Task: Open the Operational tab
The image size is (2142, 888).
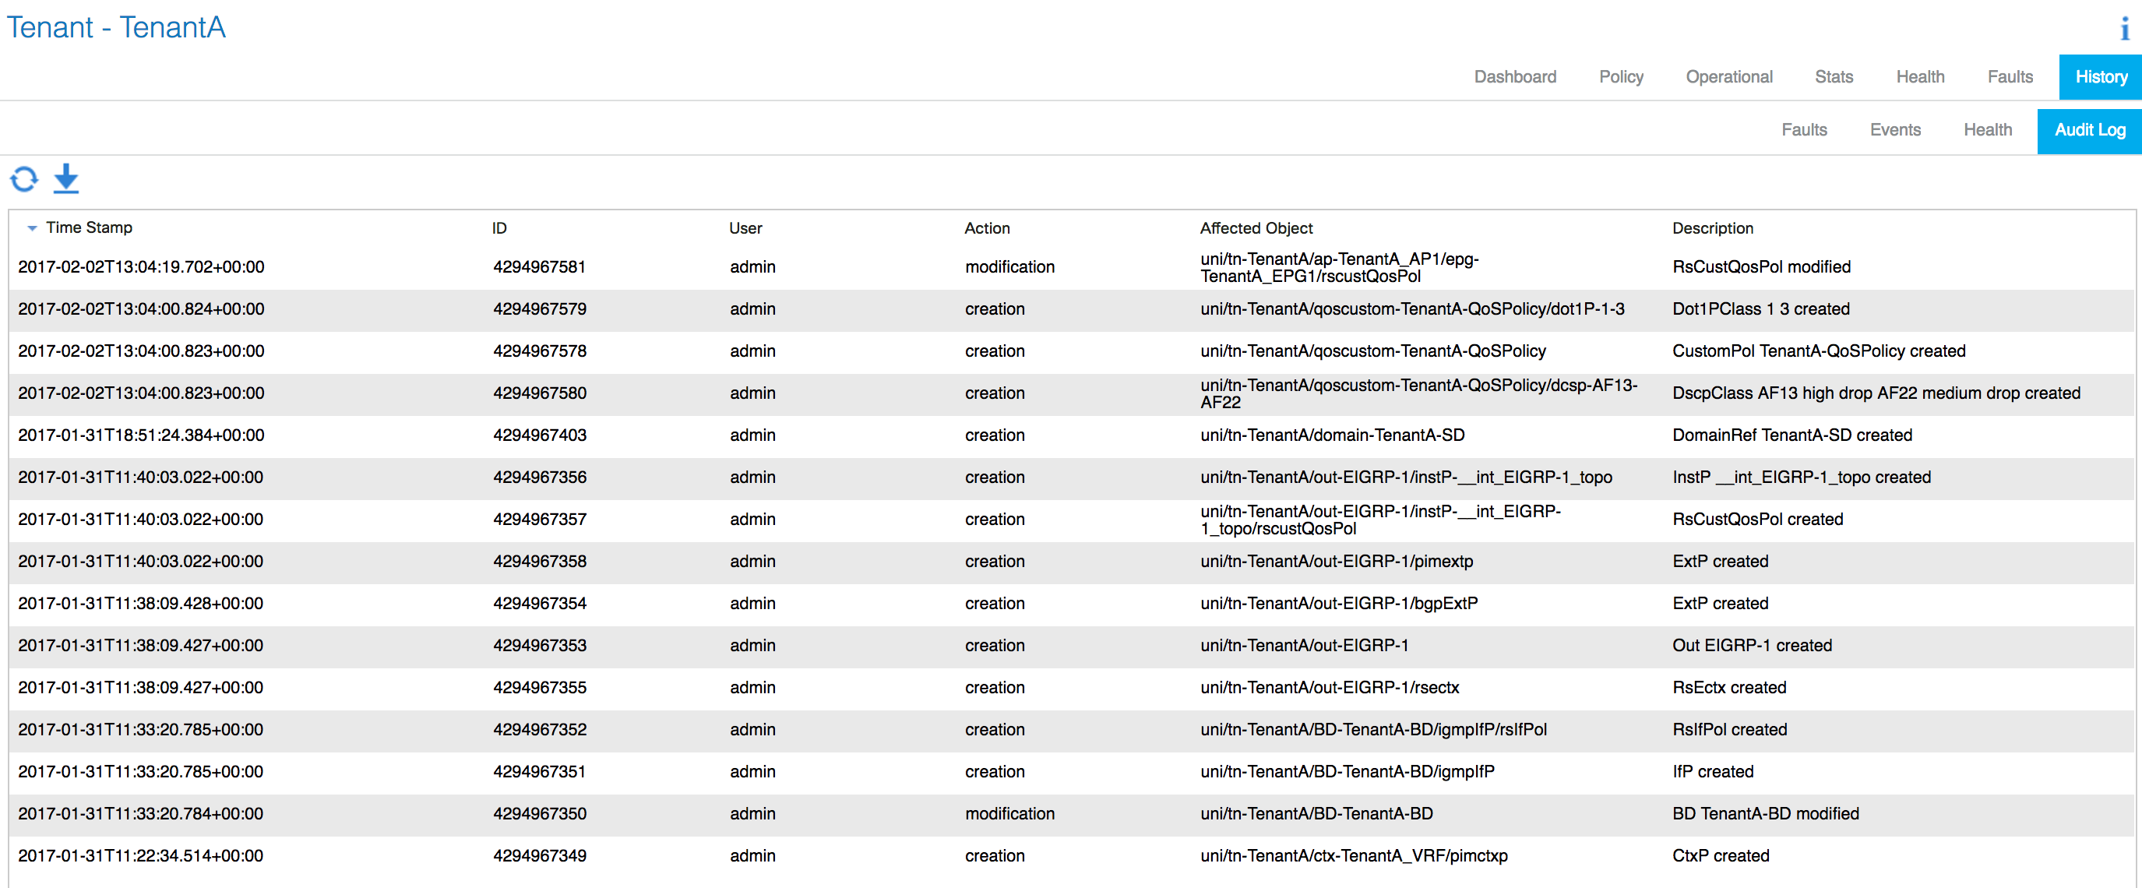Action: tap(1728, 76)
